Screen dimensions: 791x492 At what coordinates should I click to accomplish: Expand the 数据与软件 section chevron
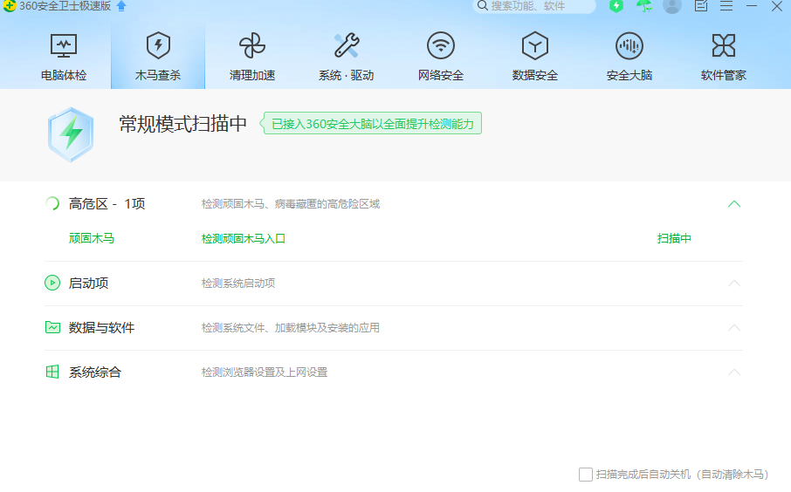coord(734,328)
